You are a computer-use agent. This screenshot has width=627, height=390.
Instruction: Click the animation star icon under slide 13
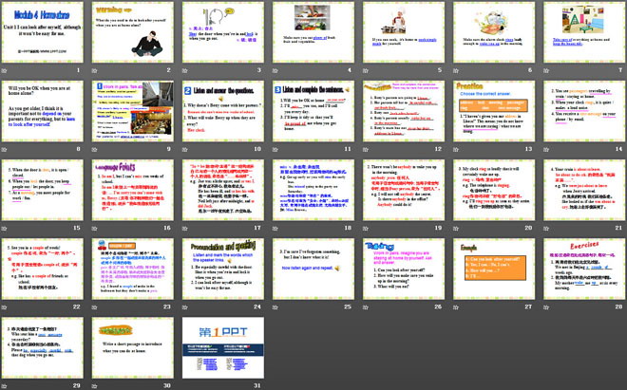456,149
